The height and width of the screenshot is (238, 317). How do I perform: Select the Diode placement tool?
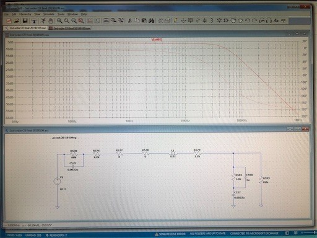219,20
